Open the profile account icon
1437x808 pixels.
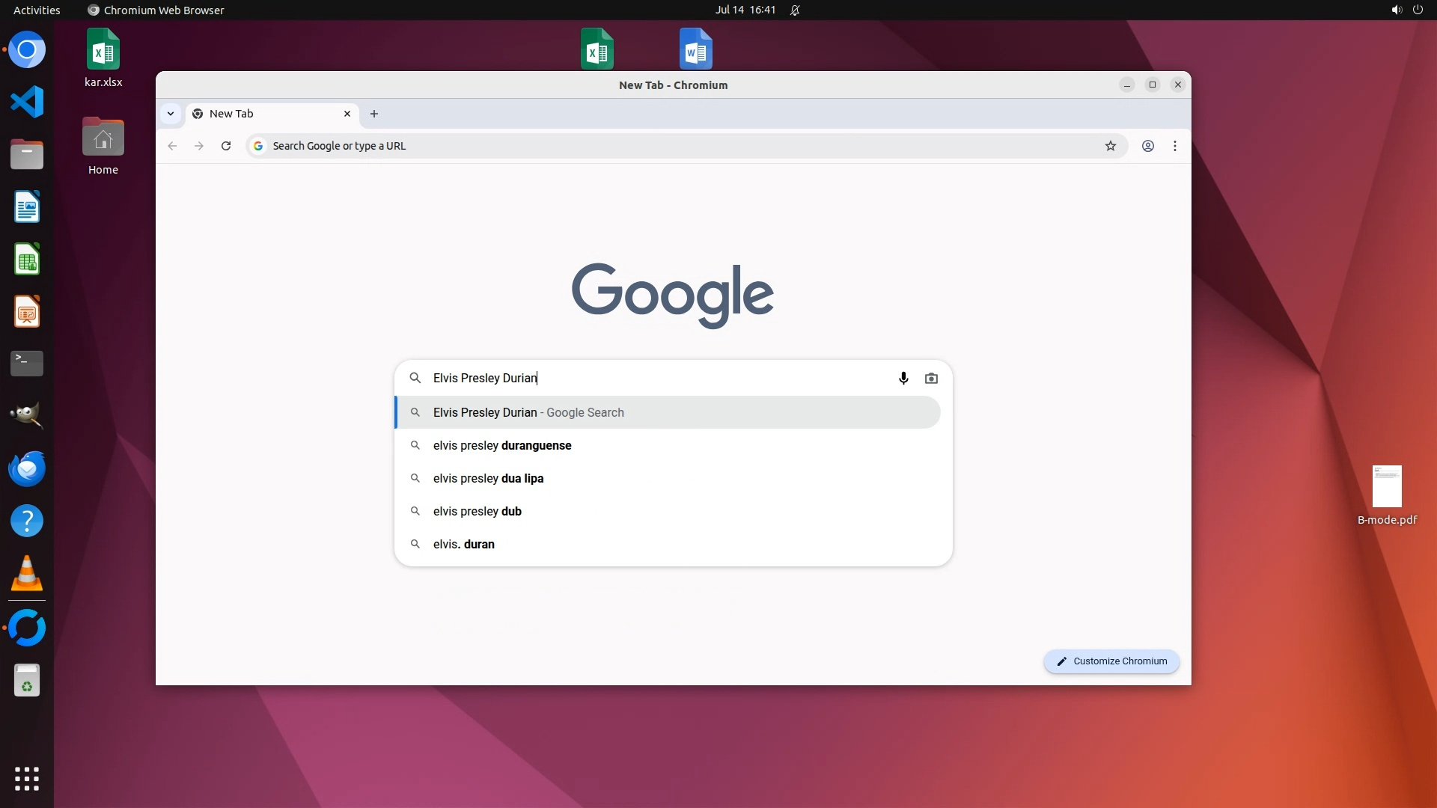[x=1147, y=146]
